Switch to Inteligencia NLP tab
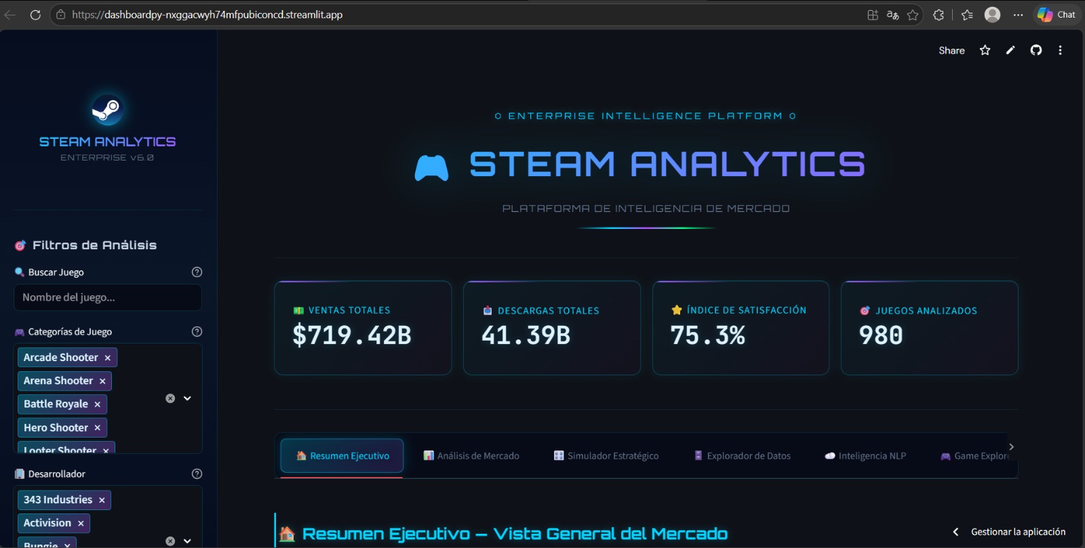Image resolution: width=1085 pixels, height=548 pixels. coord(865,456)
